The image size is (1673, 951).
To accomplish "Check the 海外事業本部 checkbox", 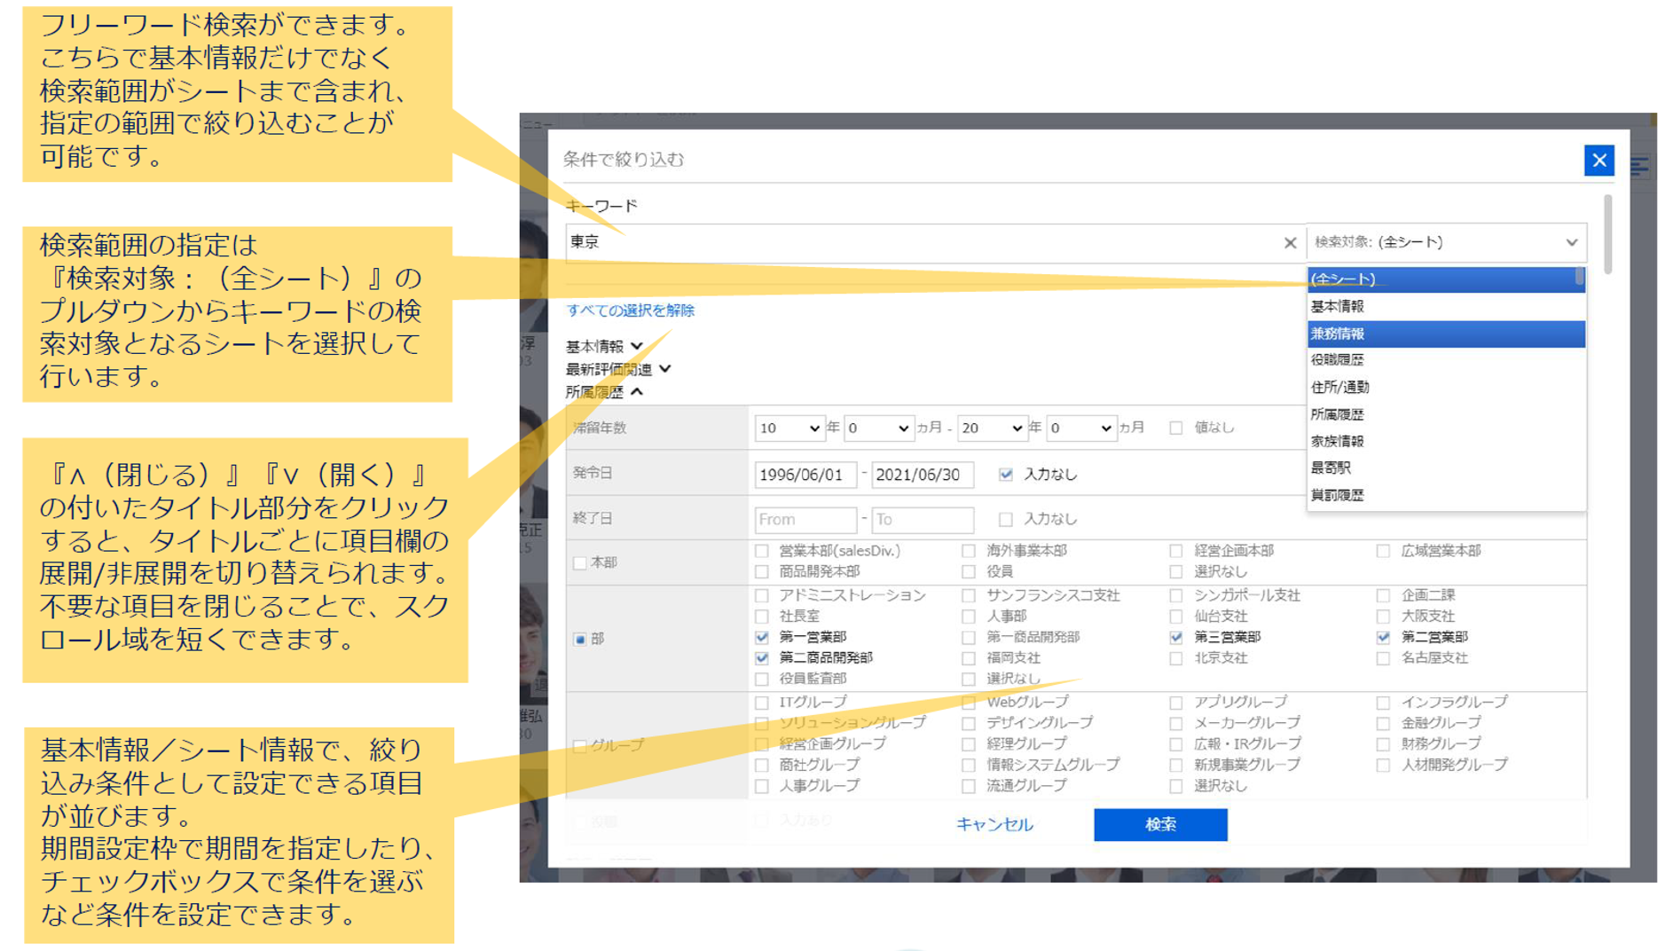I will (969, 551).
